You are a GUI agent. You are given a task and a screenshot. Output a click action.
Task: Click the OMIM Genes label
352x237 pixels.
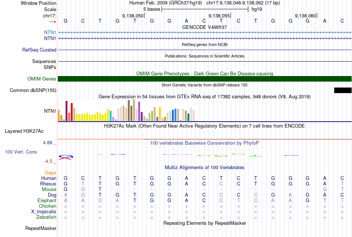pos(41,79)
